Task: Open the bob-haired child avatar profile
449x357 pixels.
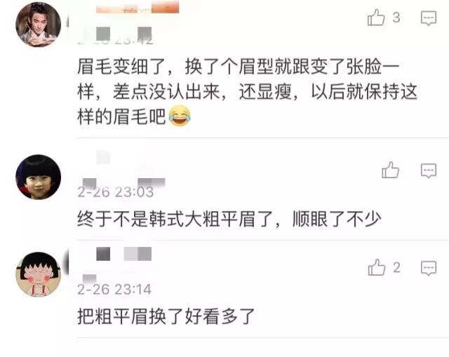Action: click(38, 177)
